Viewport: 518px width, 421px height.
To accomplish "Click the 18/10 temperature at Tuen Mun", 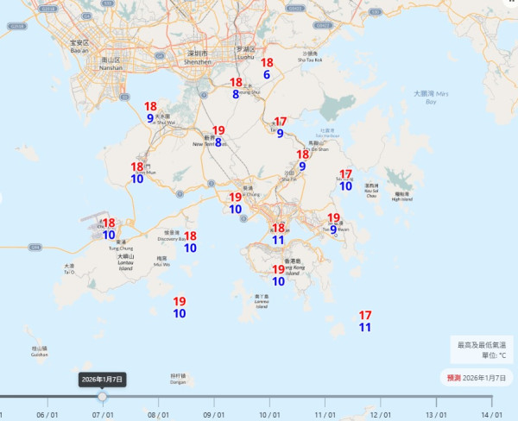I will (x=137, y=173).
